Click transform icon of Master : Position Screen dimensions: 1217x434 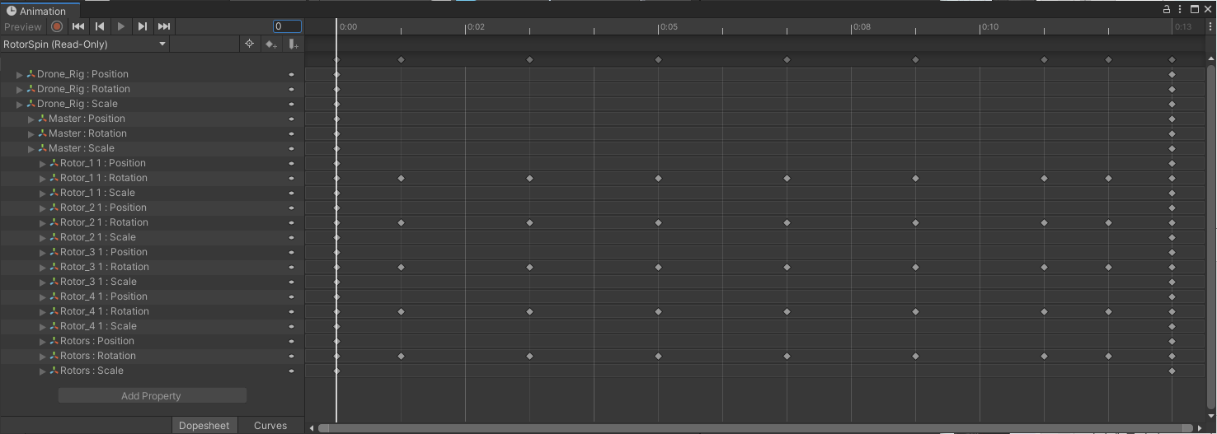42,119
